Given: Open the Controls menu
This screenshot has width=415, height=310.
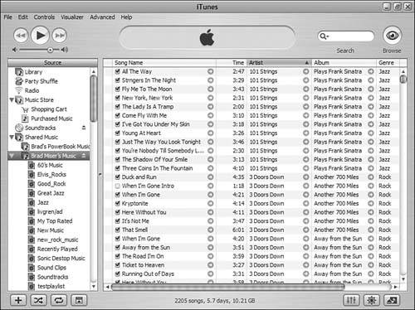Looking at the screenshot, I should (44, 17).
